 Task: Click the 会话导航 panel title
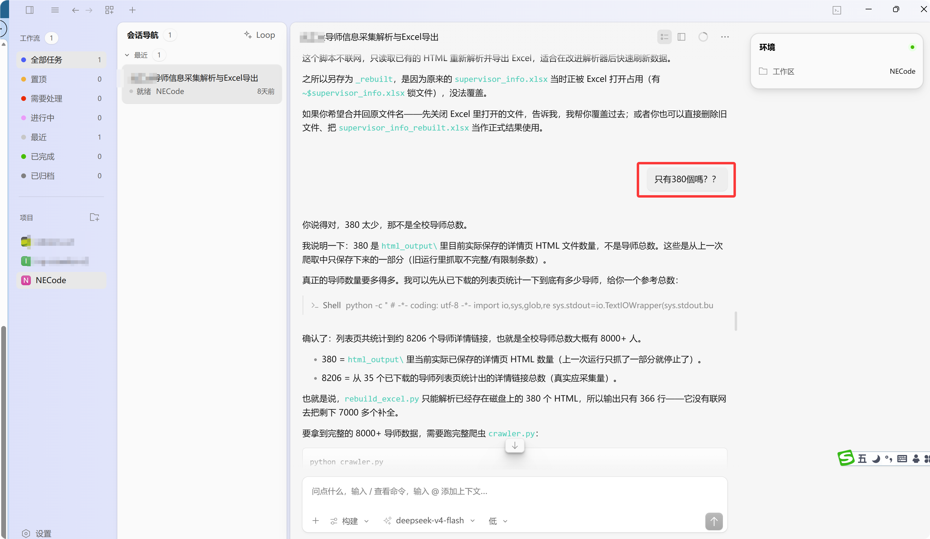[142, 35]
